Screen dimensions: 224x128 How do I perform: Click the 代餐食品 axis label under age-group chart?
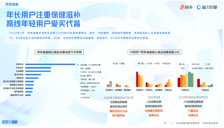click(x=168, y=90)
